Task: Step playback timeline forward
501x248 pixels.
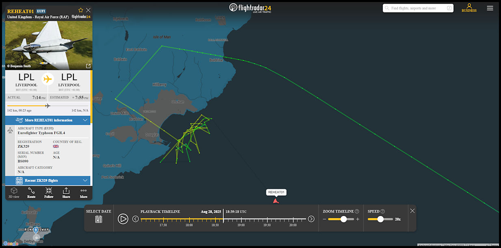Action: tap(311, 219)
